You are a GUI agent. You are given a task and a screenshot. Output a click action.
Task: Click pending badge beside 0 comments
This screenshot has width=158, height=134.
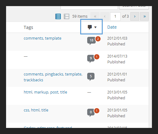point(97,111)
